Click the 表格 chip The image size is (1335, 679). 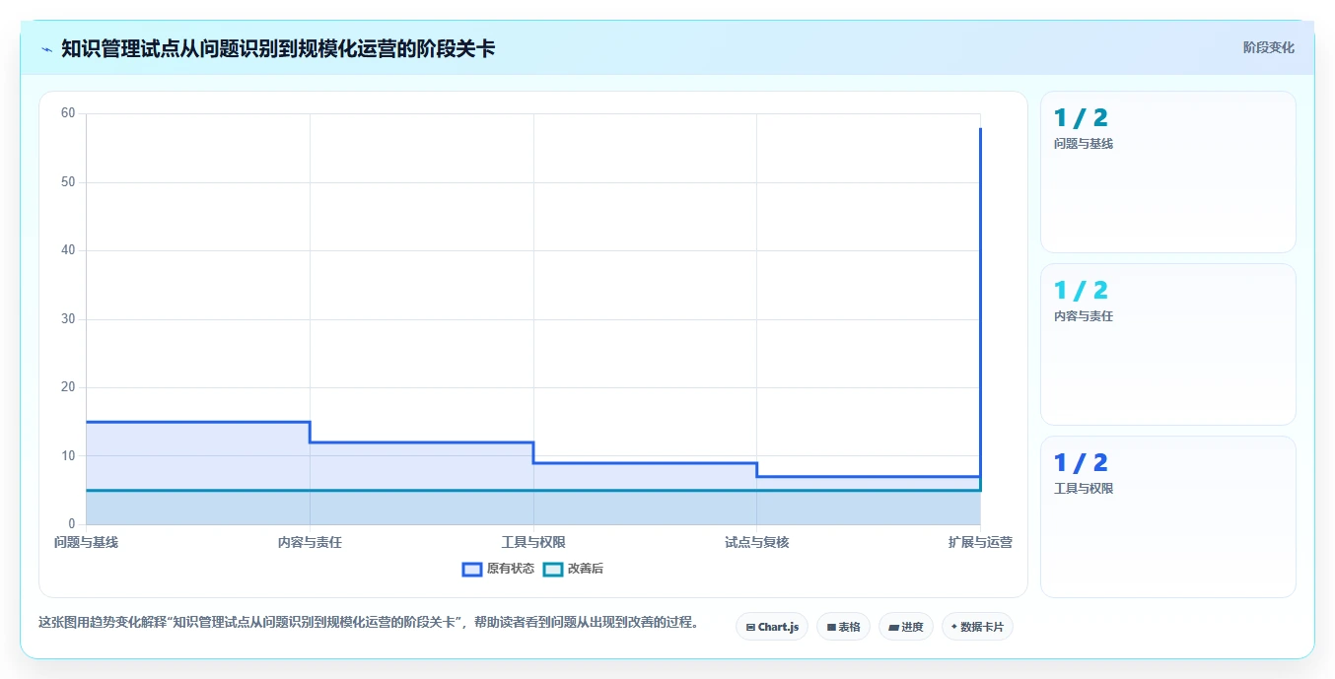tap(843, 627)
